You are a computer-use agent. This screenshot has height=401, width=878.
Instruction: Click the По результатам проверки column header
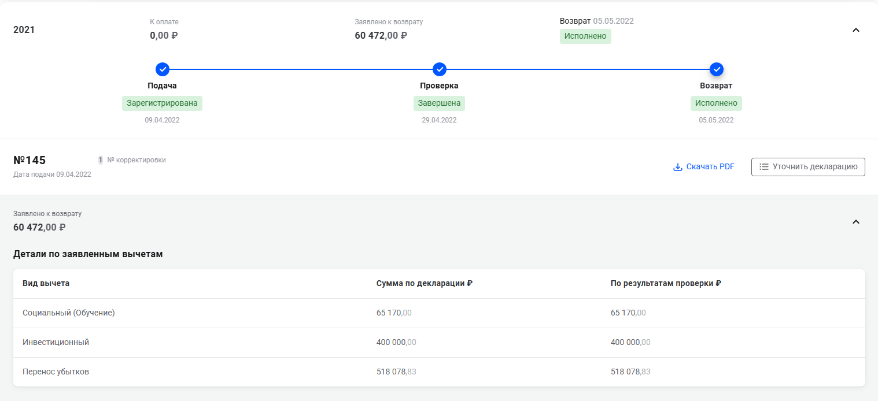666,284
